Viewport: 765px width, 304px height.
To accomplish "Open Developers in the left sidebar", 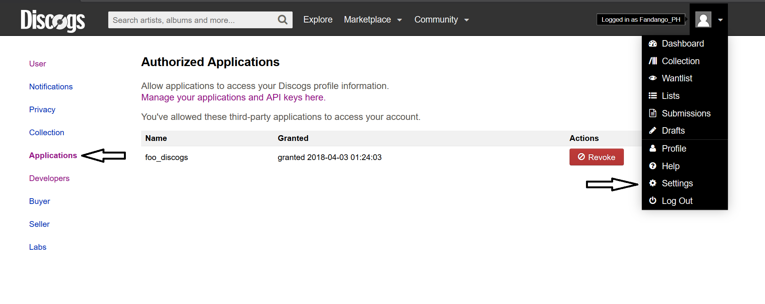I will pos(49,178).
